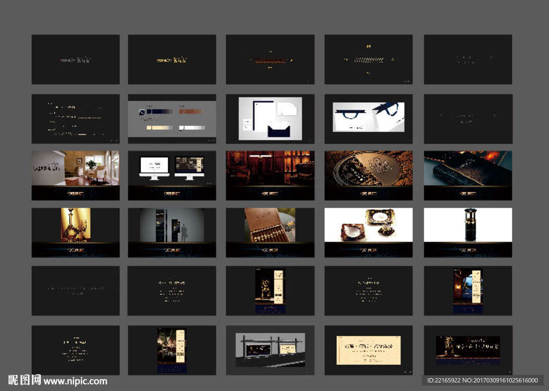
Task: Open the black cylinder on white slide
Action: click(x=468, y=225)
